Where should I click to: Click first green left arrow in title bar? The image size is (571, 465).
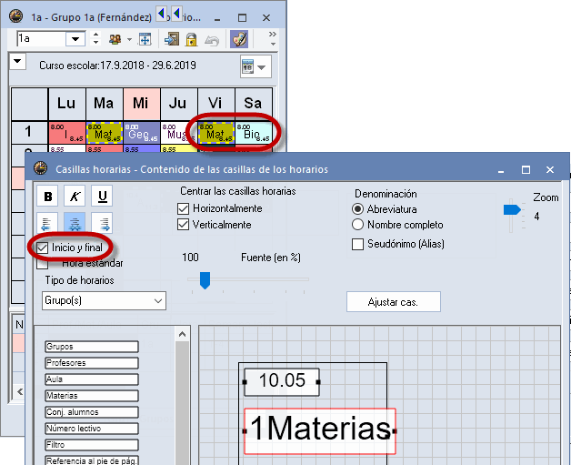(161, 14)
